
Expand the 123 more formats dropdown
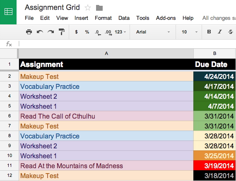click(120, 32)
